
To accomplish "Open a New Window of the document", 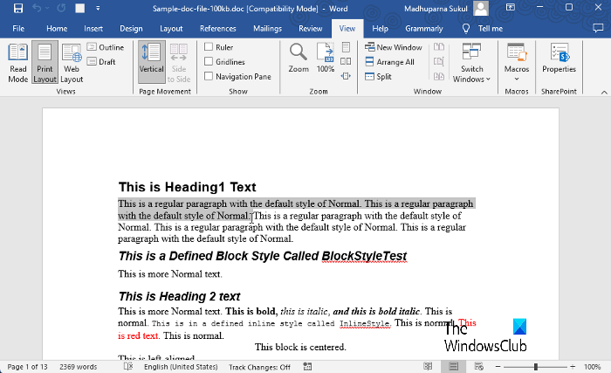I will point(393,47).
